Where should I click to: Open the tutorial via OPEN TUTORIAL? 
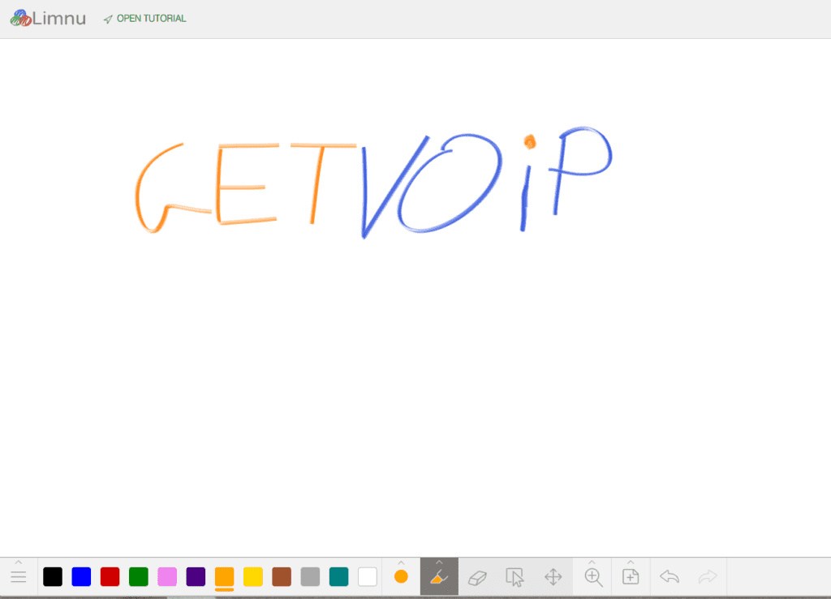pos(144,17)
